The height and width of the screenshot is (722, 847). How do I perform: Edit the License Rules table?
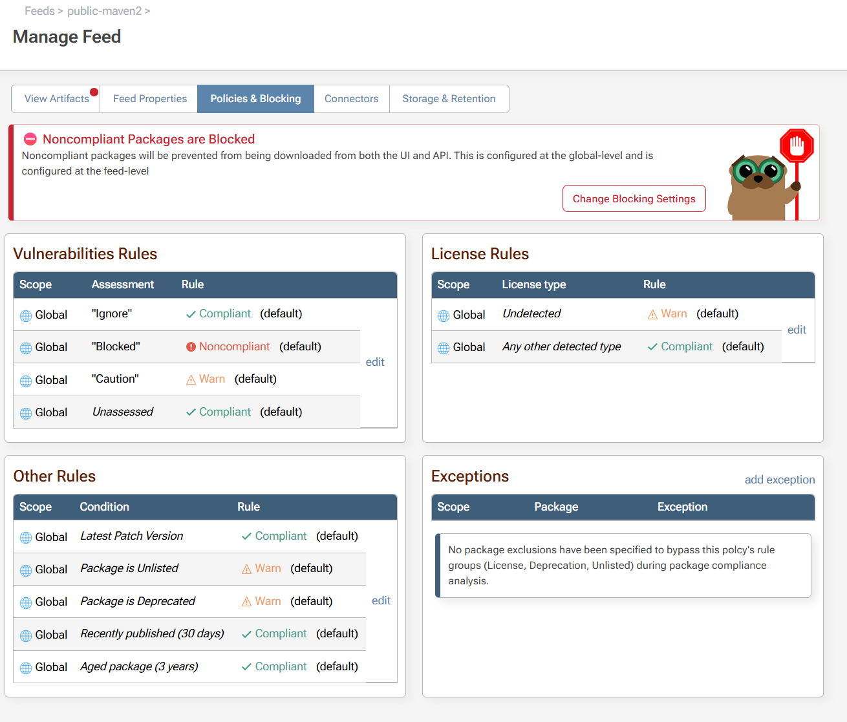pos(797,330)
